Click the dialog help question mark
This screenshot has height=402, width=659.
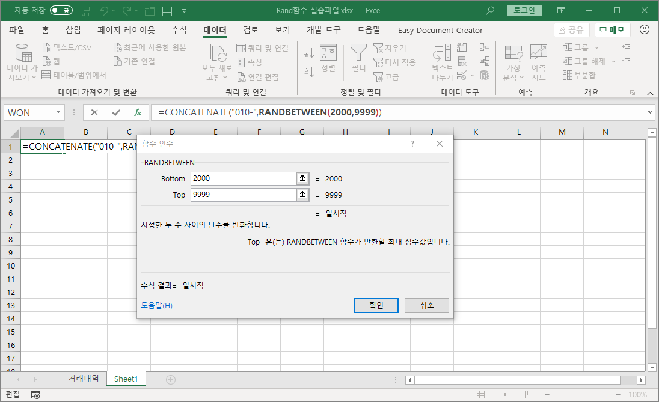[x=412, y=144]
